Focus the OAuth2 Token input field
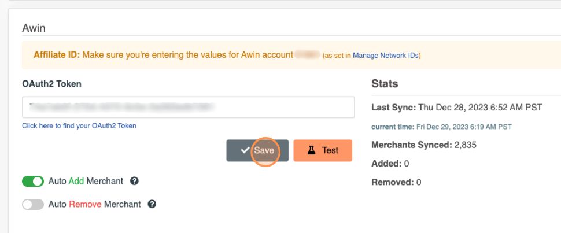The width and height of the screenshot is (561, 233). [x=188, y=107]
